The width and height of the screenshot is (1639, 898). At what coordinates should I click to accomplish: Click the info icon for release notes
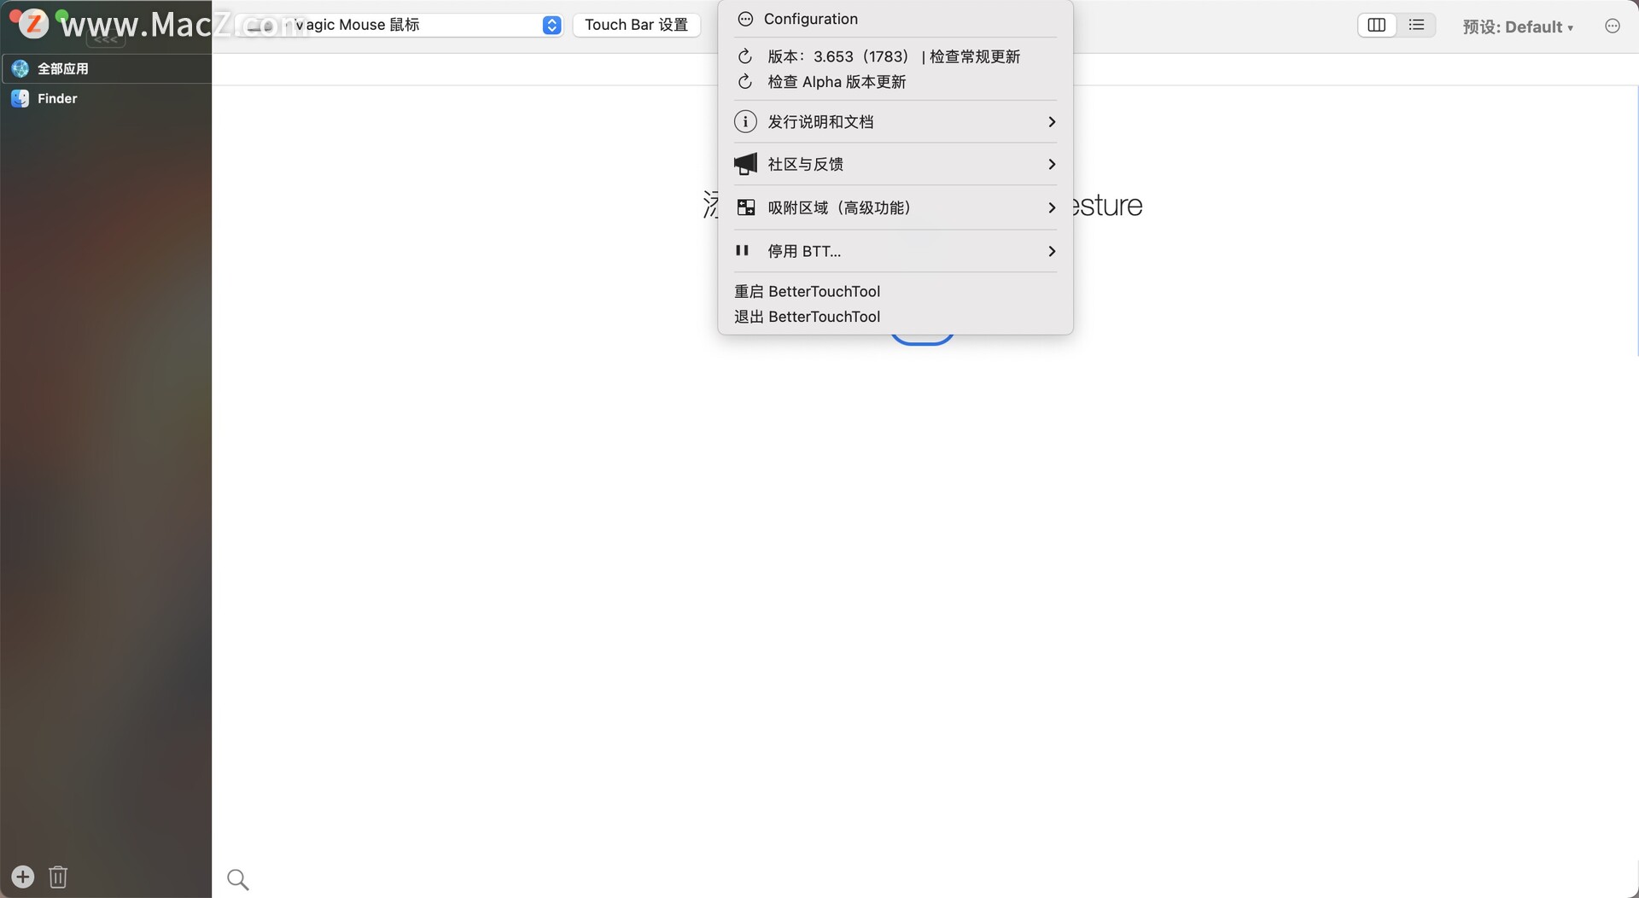745,121
